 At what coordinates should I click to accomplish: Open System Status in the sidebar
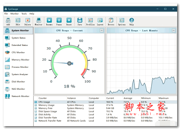click(x=18, y=38)
